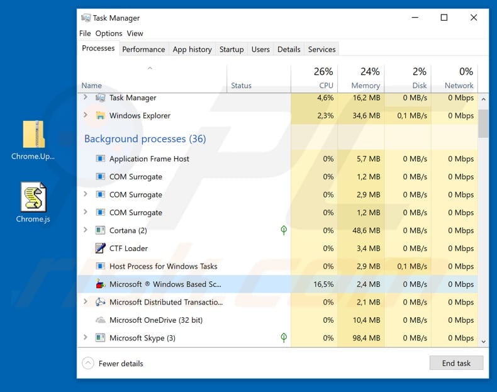This screenshot has width=497, height=392.
Task: Click the End task button
Action: click(x=457, y=363)
